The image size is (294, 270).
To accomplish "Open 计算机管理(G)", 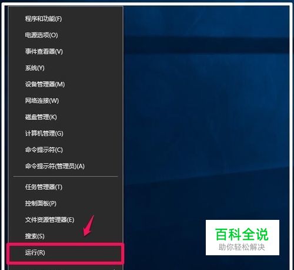I will pos(65,133).
